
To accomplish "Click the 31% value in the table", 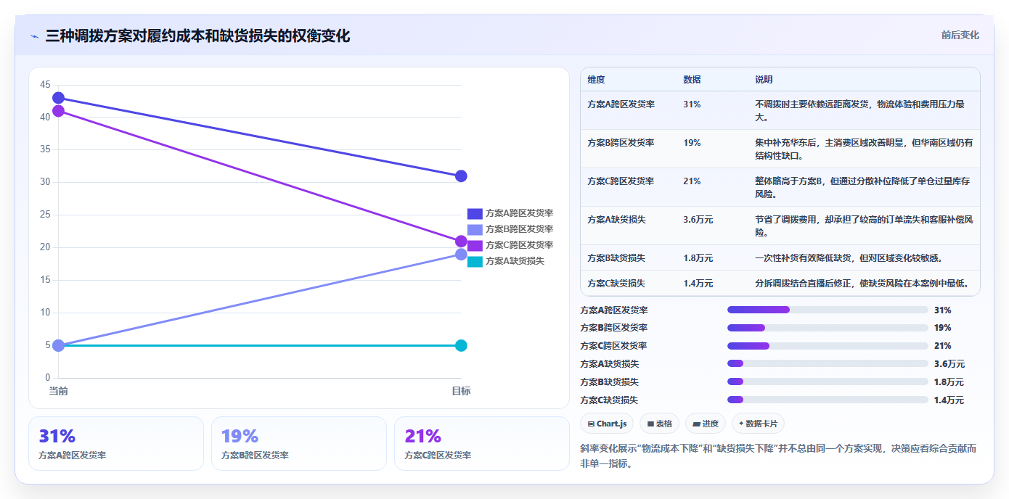I will 692,104.
